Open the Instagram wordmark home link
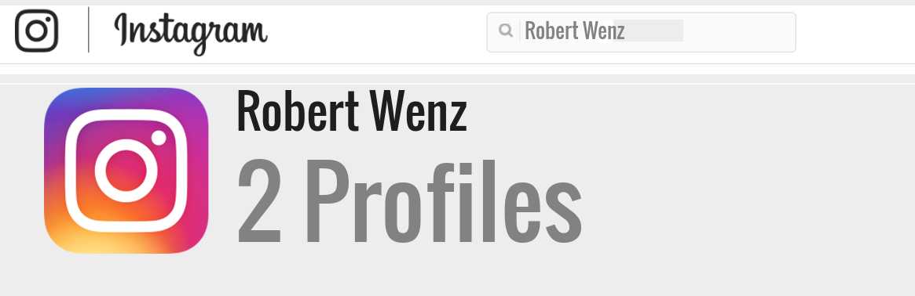This screenshot has height=296, width=915. [x=190, y=33]
